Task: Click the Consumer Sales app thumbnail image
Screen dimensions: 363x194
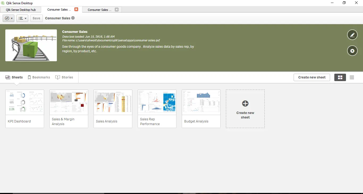Action: (x=31, y=45)
